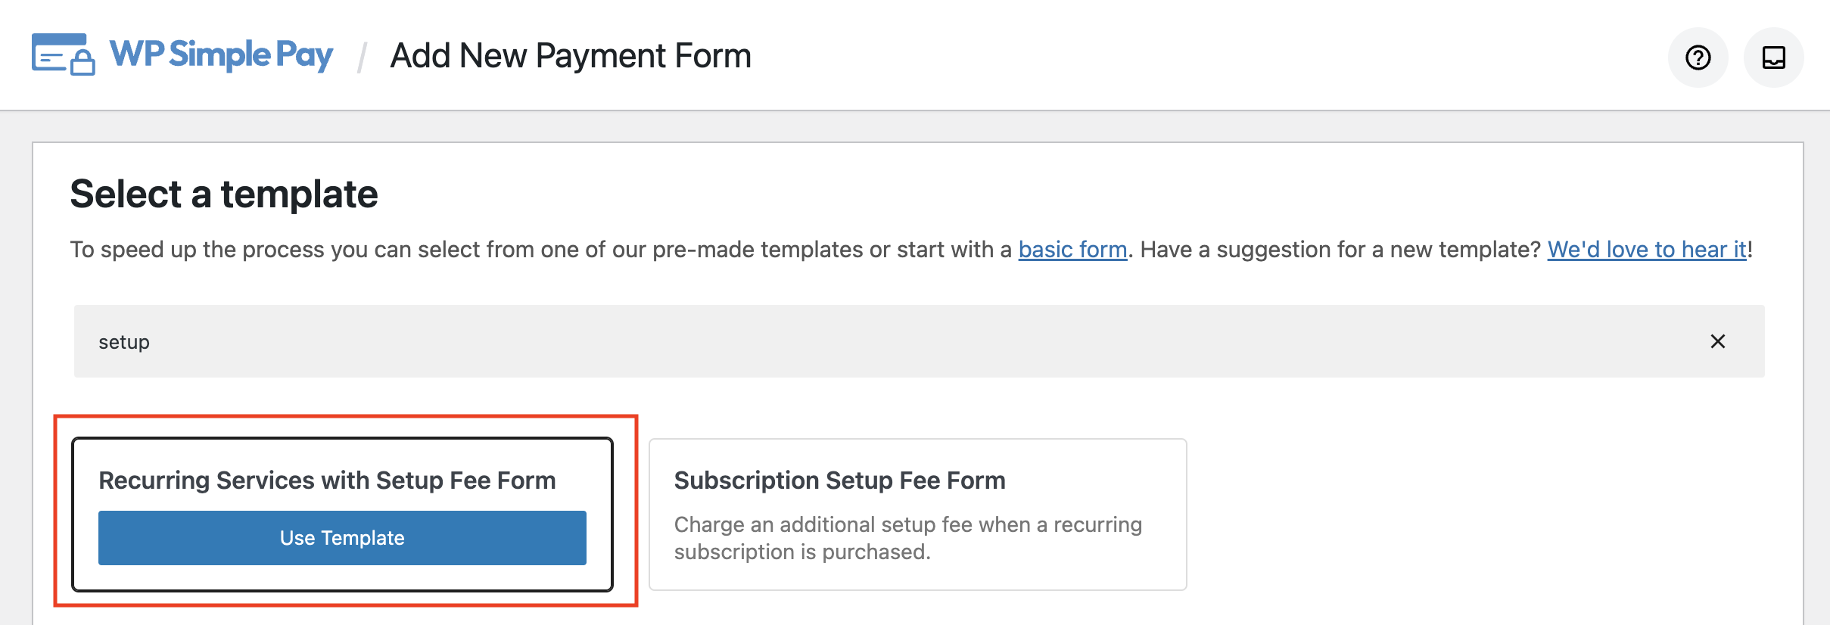Viewport: 1830px width, 625px height.
Task: Click the intro text about pre-made templates
Action: 541,249
